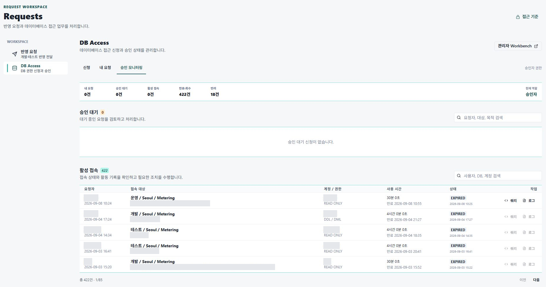Screen dimensions: 546x287
Task: Click the paper-plane icon beside 반영 요청
Action: pos(15,54)
